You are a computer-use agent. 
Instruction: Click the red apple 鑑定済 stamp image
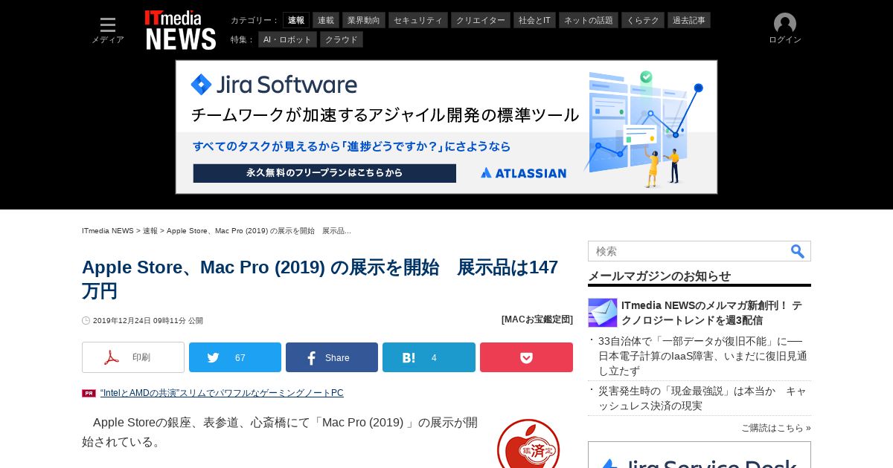pos(528,443)
